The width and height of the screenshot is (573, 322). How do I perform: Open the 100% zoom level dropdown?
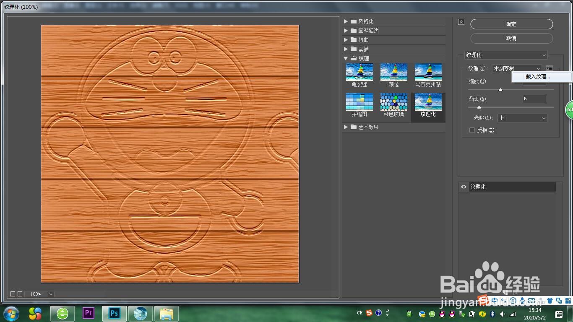(x=50, y=294)
